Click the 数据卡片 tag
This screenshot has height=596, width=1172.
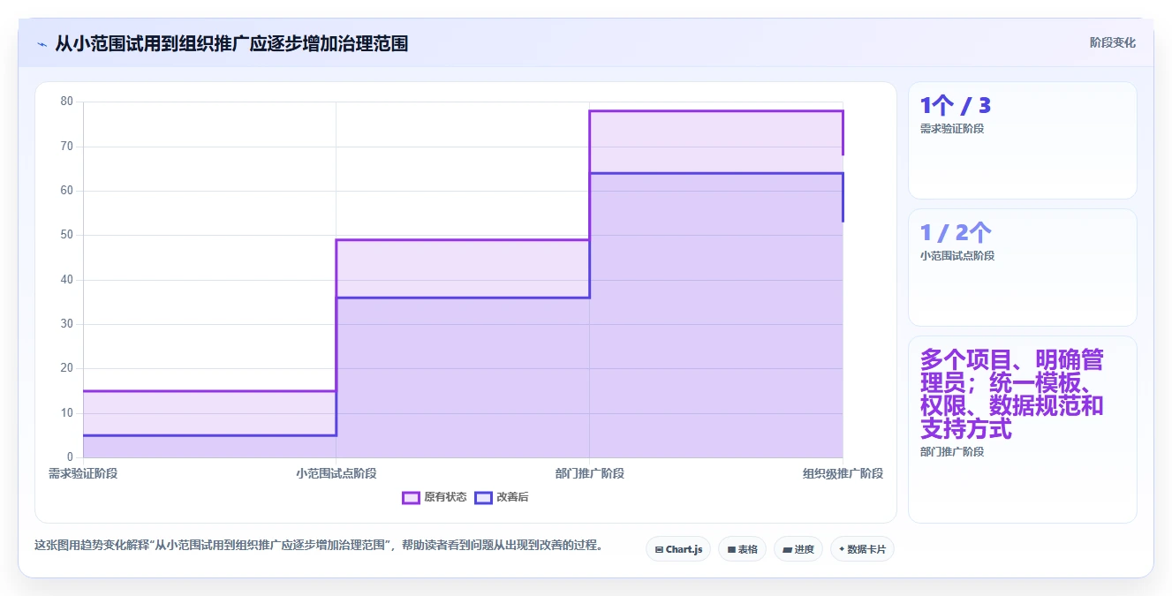[x=862, y=549]
